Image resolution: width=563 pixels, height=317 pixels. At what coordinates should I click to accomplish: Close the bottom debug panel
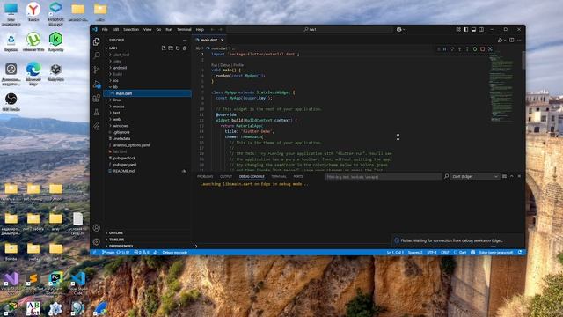(519, 176)
